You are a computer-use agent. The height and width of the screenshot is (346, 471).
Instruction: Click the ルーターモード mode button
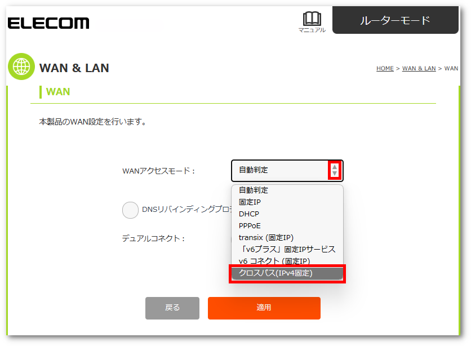click(396, 20)
